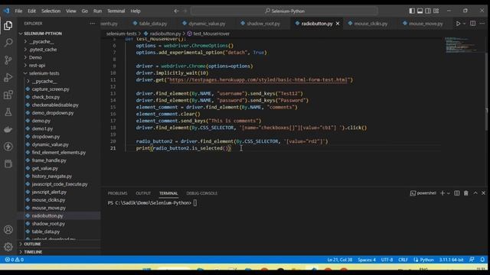Go back with the navigation arrow
490x275 pixels.
point(176,11)
